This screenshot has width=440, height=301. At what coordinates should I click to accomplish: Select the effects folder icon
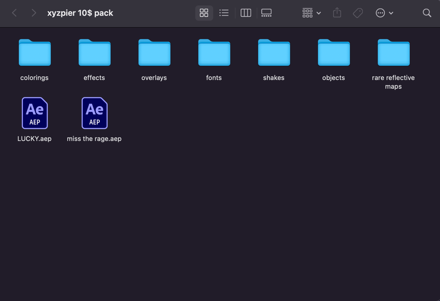coord(94,53)
